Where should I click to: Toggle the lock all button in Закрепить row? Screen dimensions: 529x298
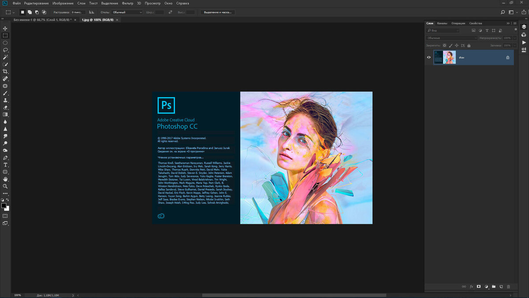(x=469, y=45)
